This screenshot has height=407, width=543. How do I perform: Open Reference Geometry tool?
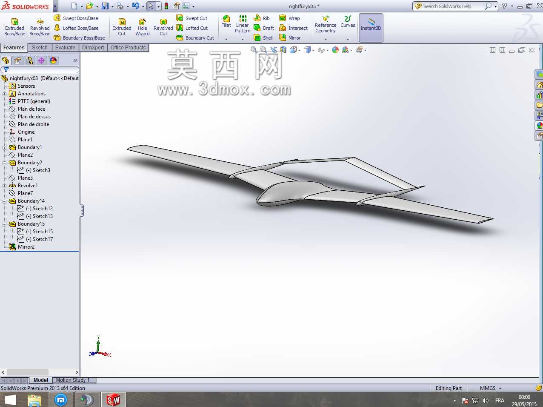click(326, 24)
